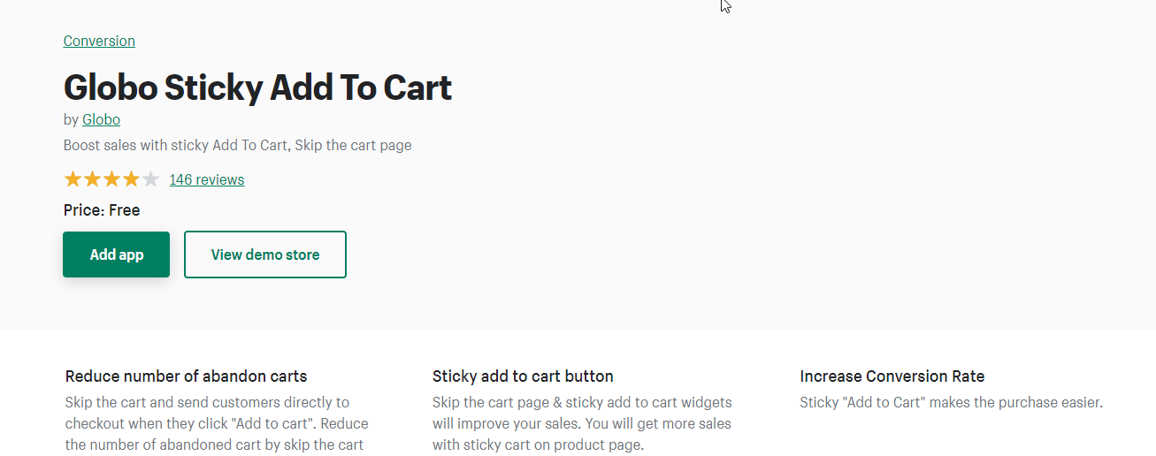
Task: Select the Sticky add to cart button heading
Action: [523, 376]
